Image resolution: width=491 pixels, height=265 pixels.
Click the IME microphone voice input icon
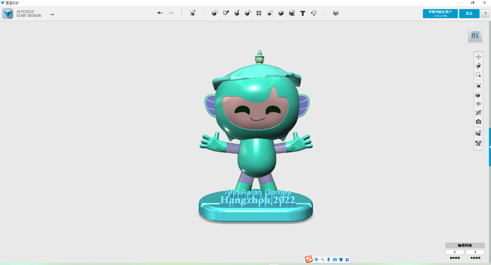(x=329, y=260)
